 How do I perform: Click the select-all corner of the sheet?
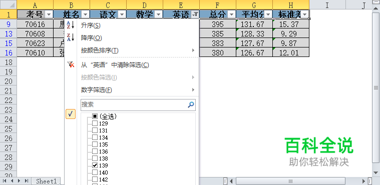point(9,4)
